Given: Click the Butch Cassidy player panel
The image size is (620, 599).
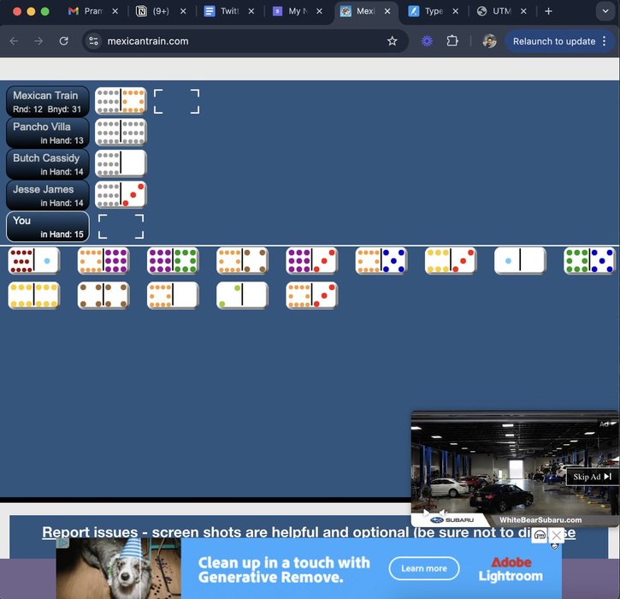Looking at the screenshot, I should pos(48,164).
